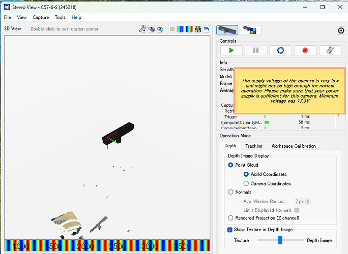Select the color camera with RGB squares button
Image resolution: width=348 pixels, height=254 pixels.
[250, 30]
